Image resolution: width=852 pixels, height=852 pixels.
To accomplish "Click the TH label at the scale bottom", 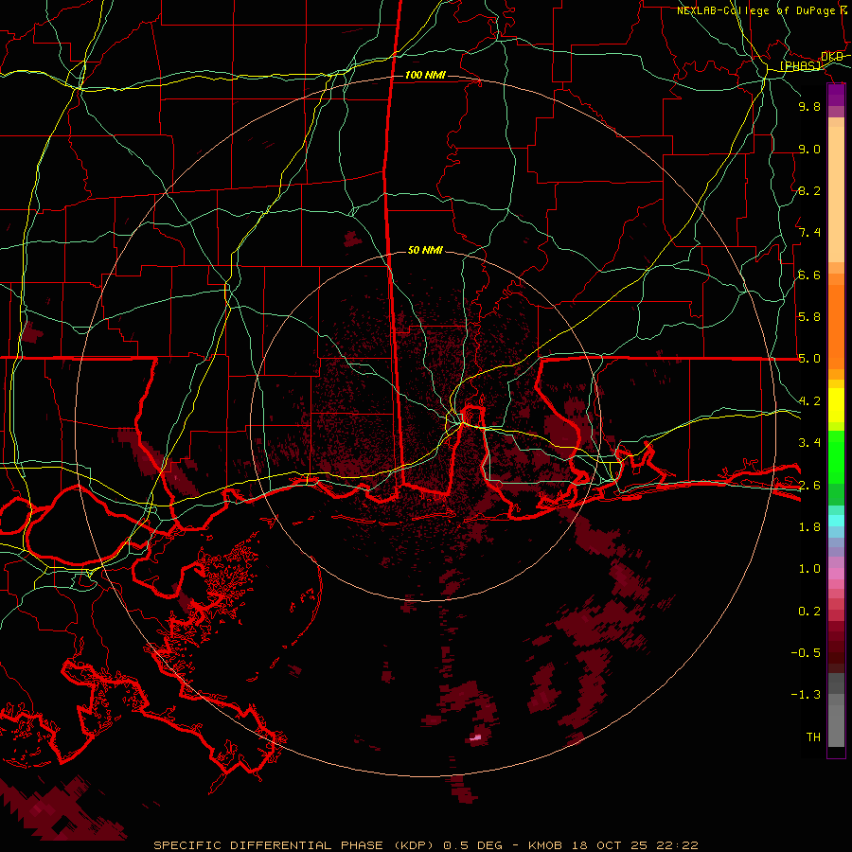I will [813, 737].
